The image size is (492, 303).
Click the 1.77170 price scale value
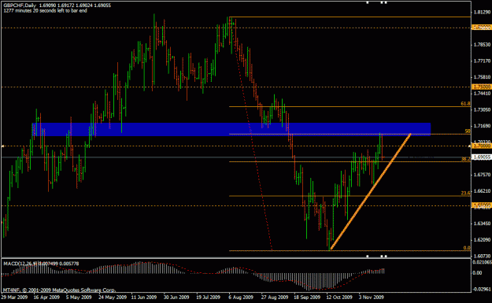coord(482,61)
